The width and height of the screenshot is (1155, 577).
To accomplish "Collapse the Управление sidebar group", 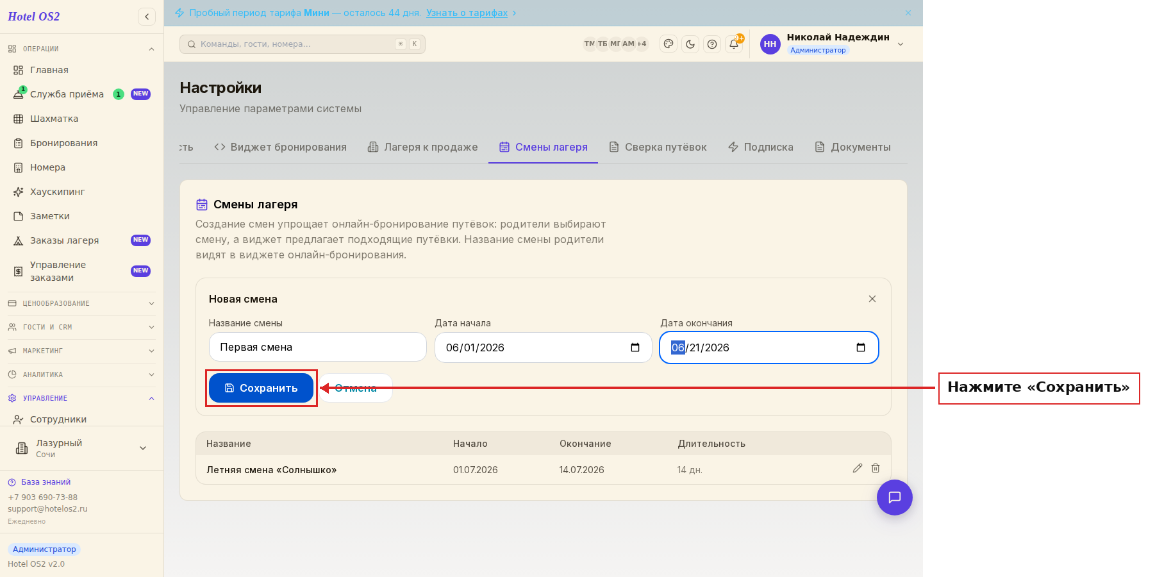I will (81, 398).
